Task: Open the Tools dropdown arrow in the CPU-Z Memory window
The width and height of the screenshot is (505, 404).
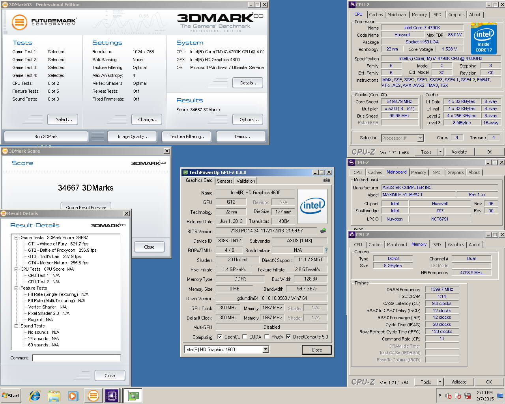Action: click(440, 382)
